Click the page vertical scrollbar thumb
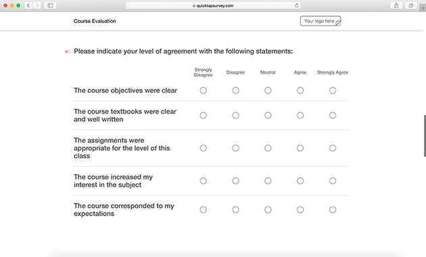This screenshot has height=257, width=426. pos(425,136)
